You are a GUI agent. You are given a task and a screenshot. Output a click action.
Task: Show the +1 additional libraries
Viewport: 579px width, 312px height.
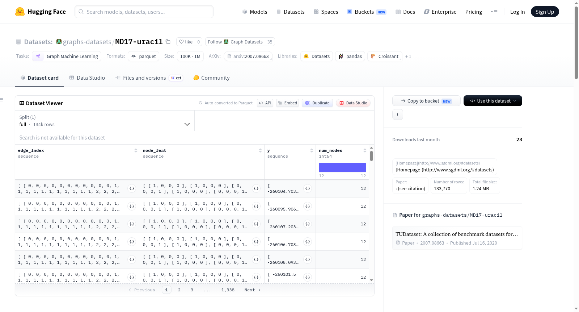click(408, 57)
